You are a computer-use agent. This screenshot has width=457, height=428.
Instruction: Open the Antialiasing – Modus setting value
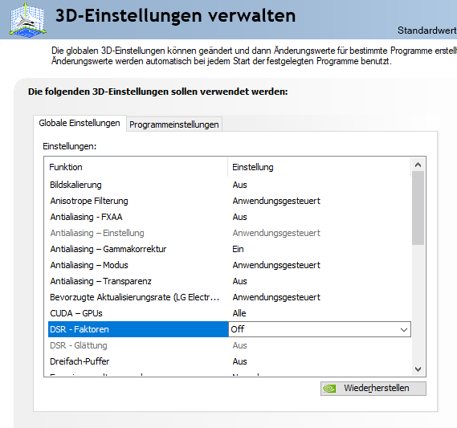pyautogui.click(x=276, y=265)
